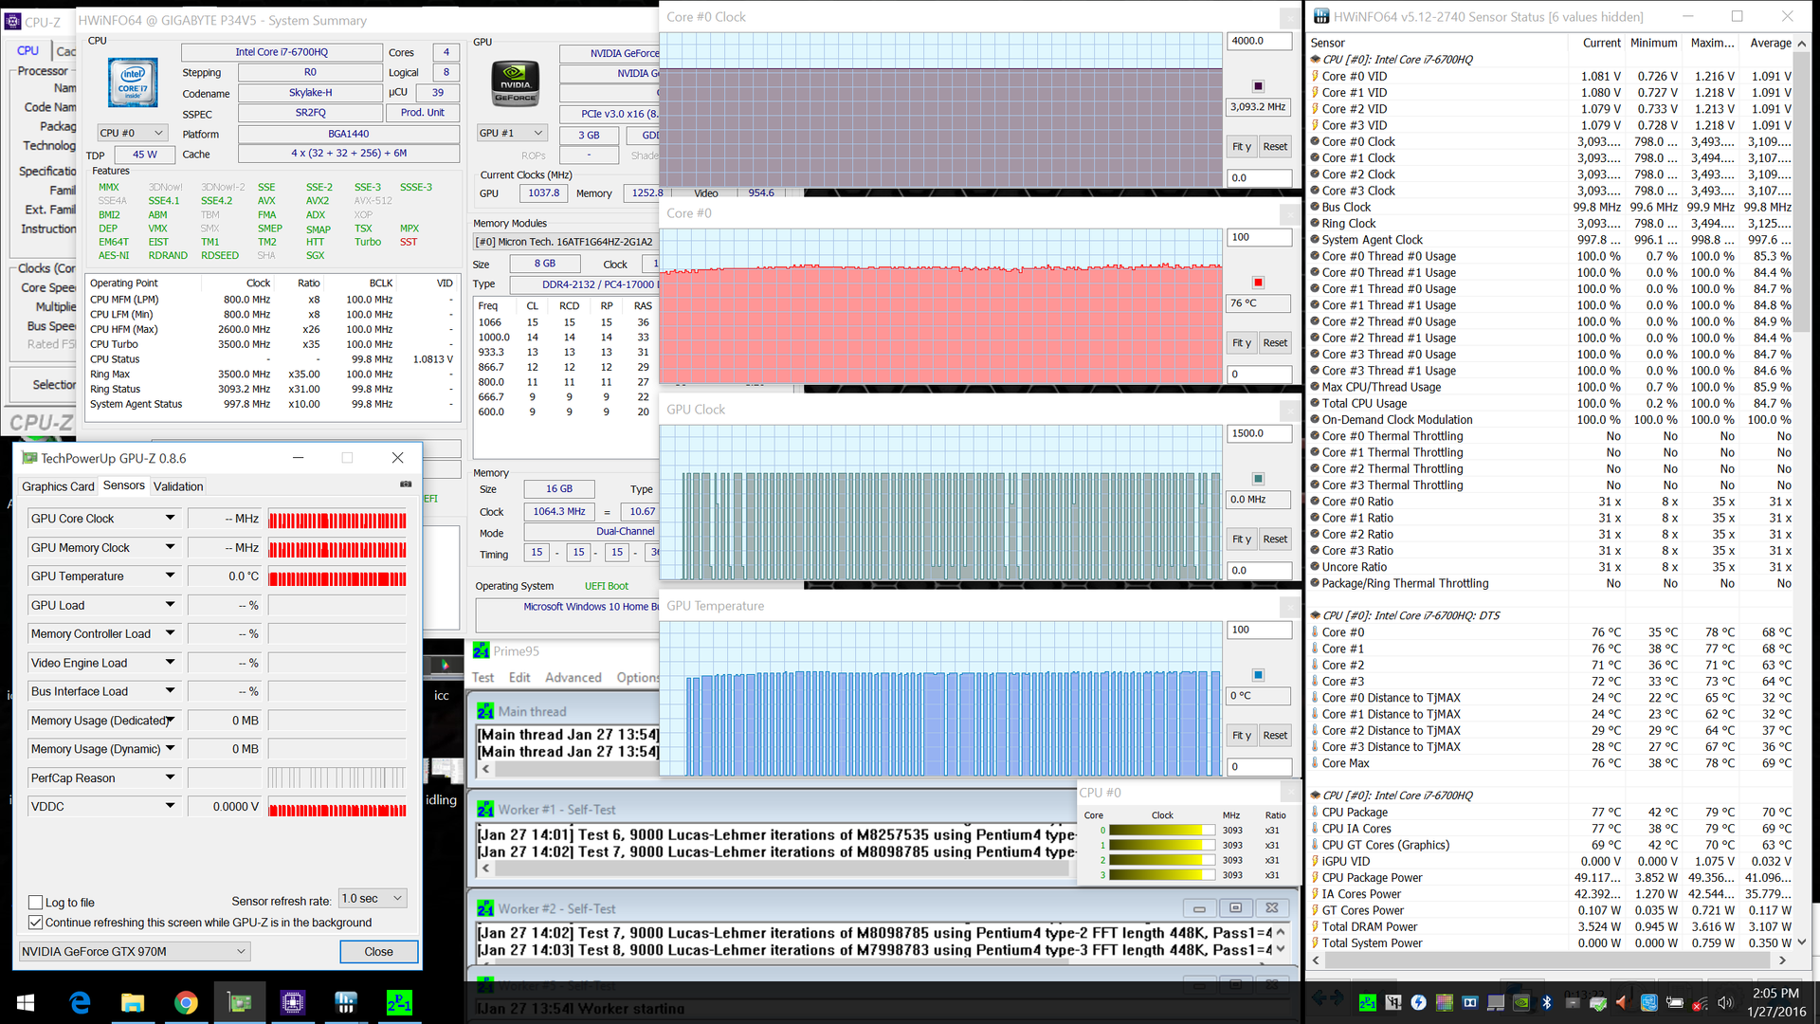Viewport: 1820px width, 1024px height.
Task: Click the Intel graphics tray icon
Action: click(1648, 1002)
